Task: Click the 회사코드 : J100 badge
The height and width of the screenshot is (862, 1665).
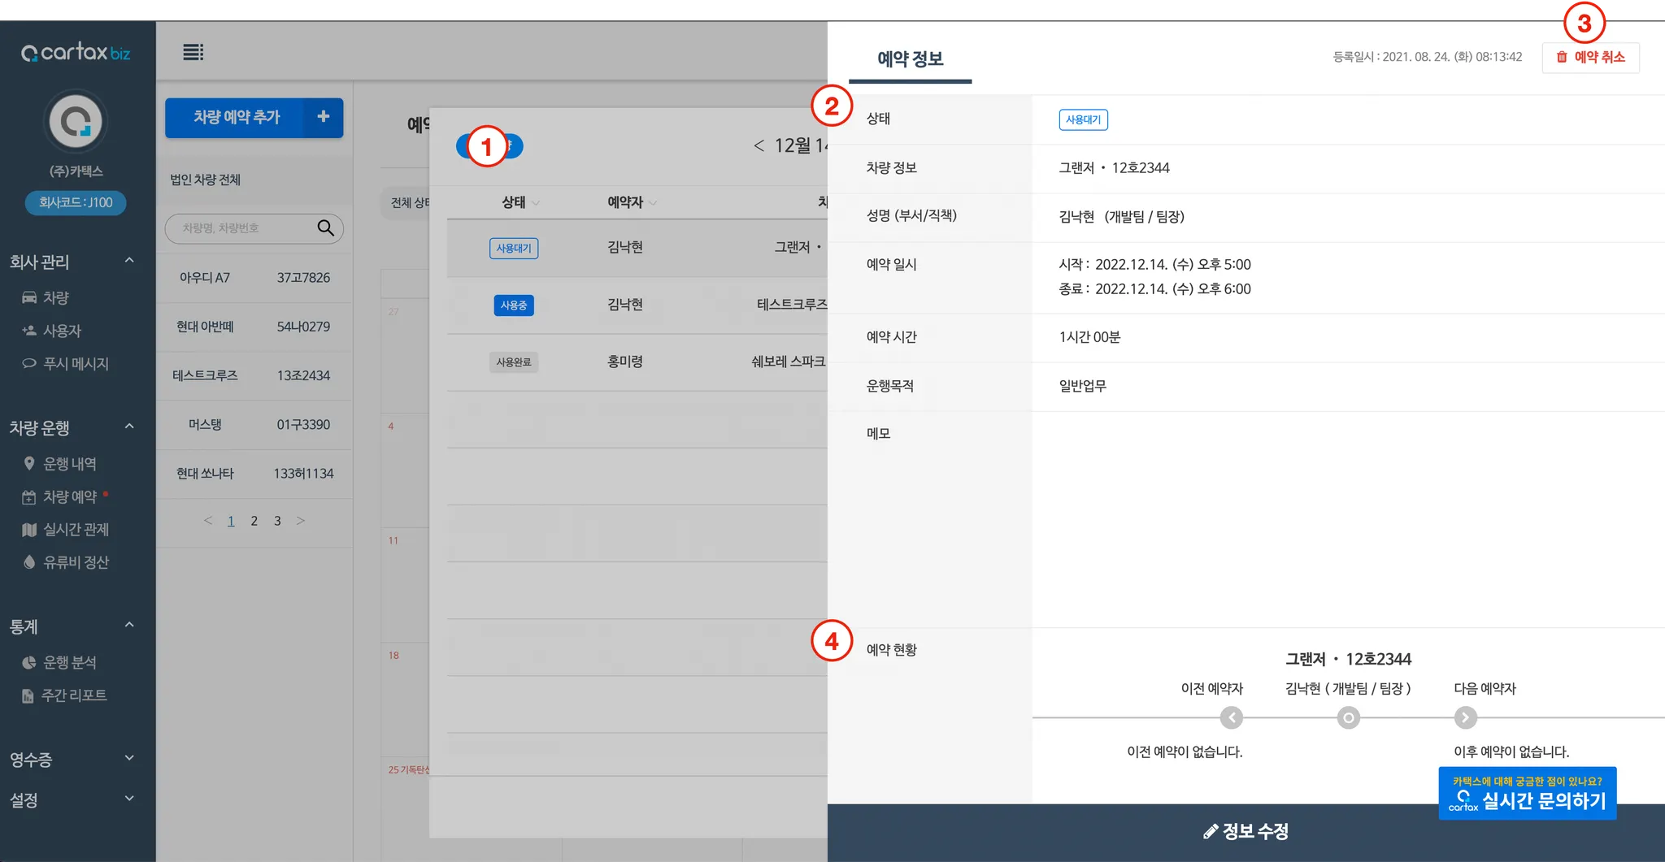Action: (x=76, y=202)
